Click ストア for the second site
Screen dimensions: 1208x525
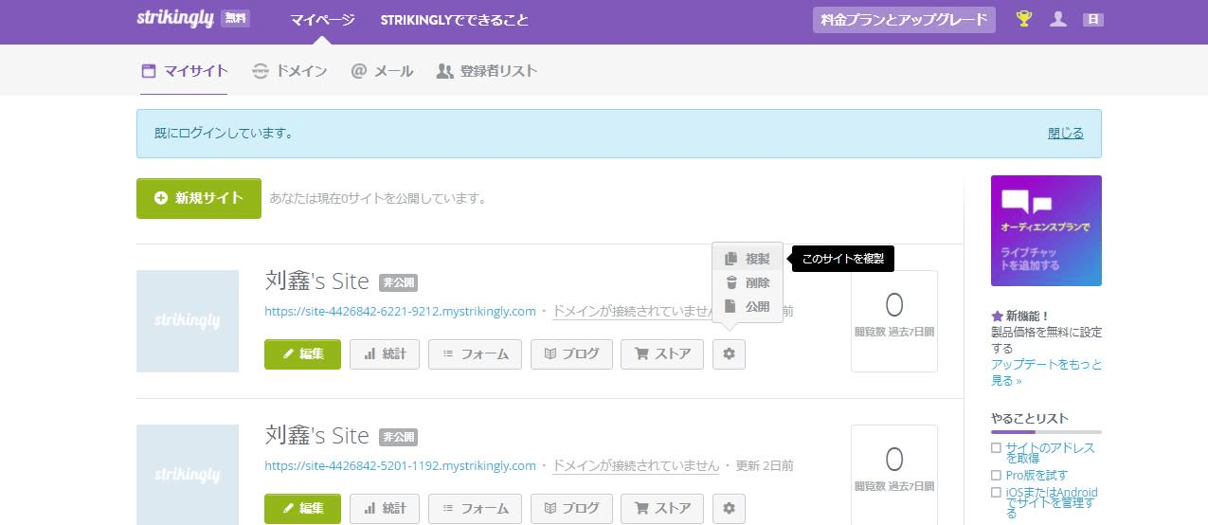pyautogui.click(x=662, y=509)
